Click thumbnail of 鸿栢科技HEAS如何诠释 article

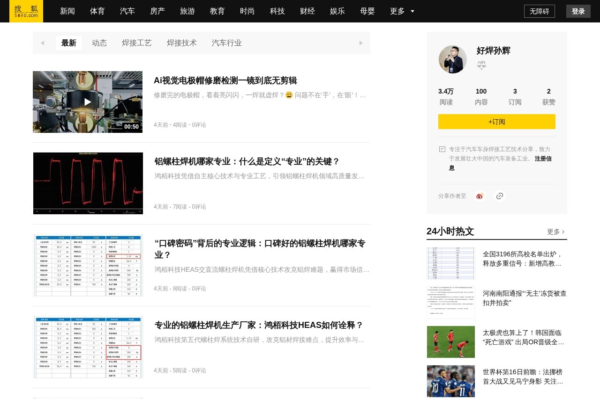pos(88,347)
